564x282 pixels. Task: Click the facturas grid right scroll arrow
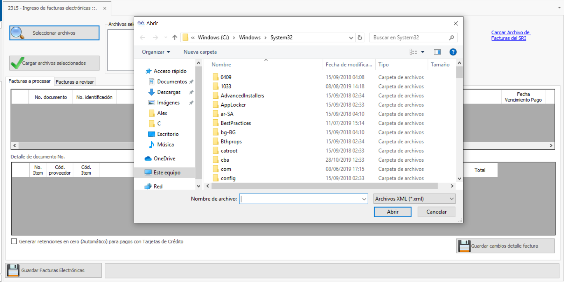[x=551, y=146]
